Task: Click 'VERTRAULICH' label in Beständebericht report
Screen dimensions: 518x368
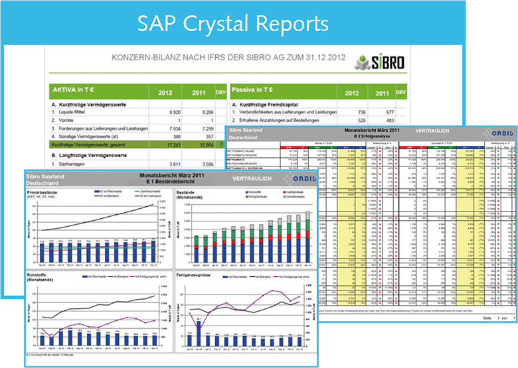Action: 252,179
